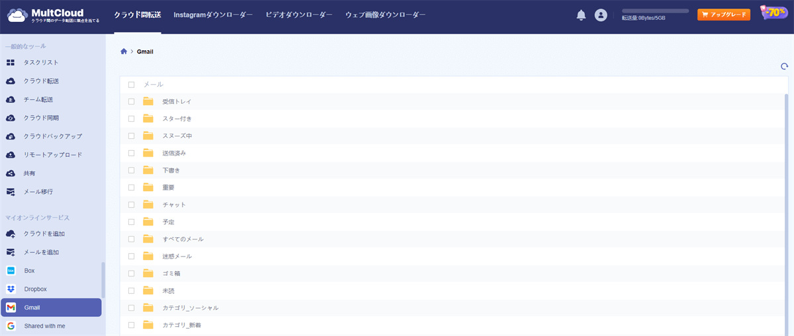Click the ゴミ箱 folder name

171,273
